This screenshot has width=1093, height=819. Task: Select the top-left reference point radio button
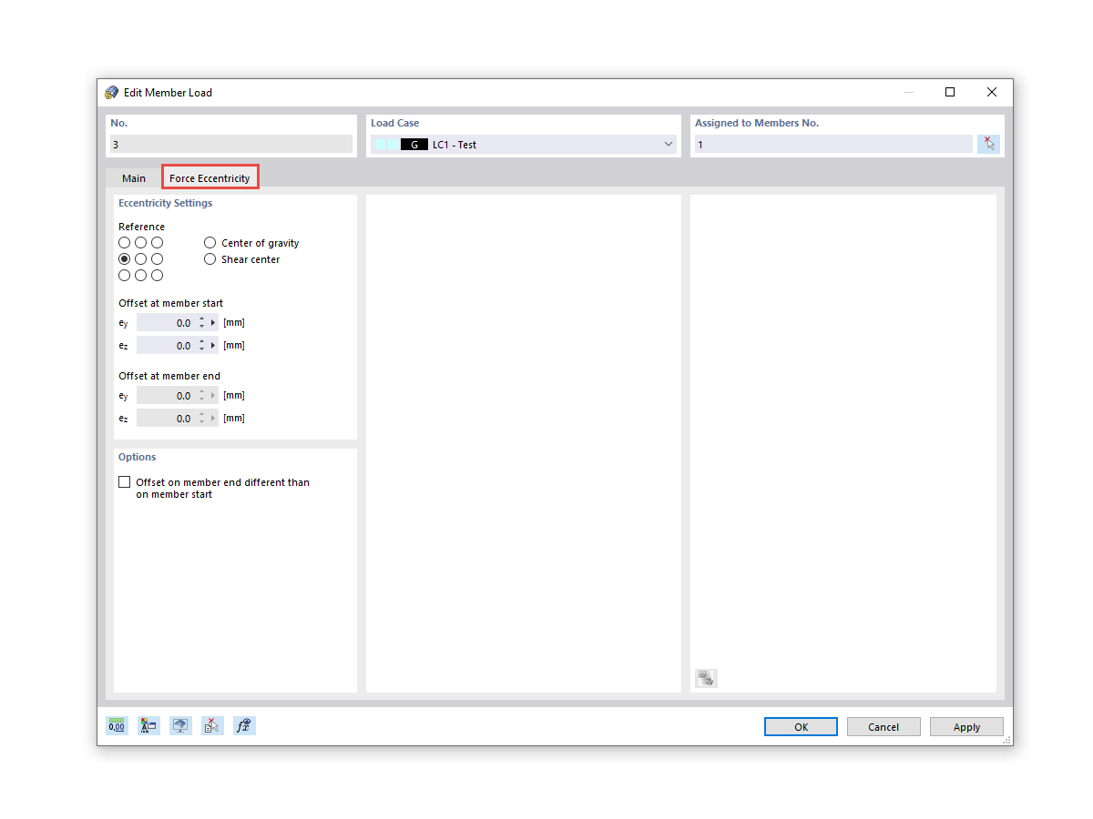pos(125,243)
